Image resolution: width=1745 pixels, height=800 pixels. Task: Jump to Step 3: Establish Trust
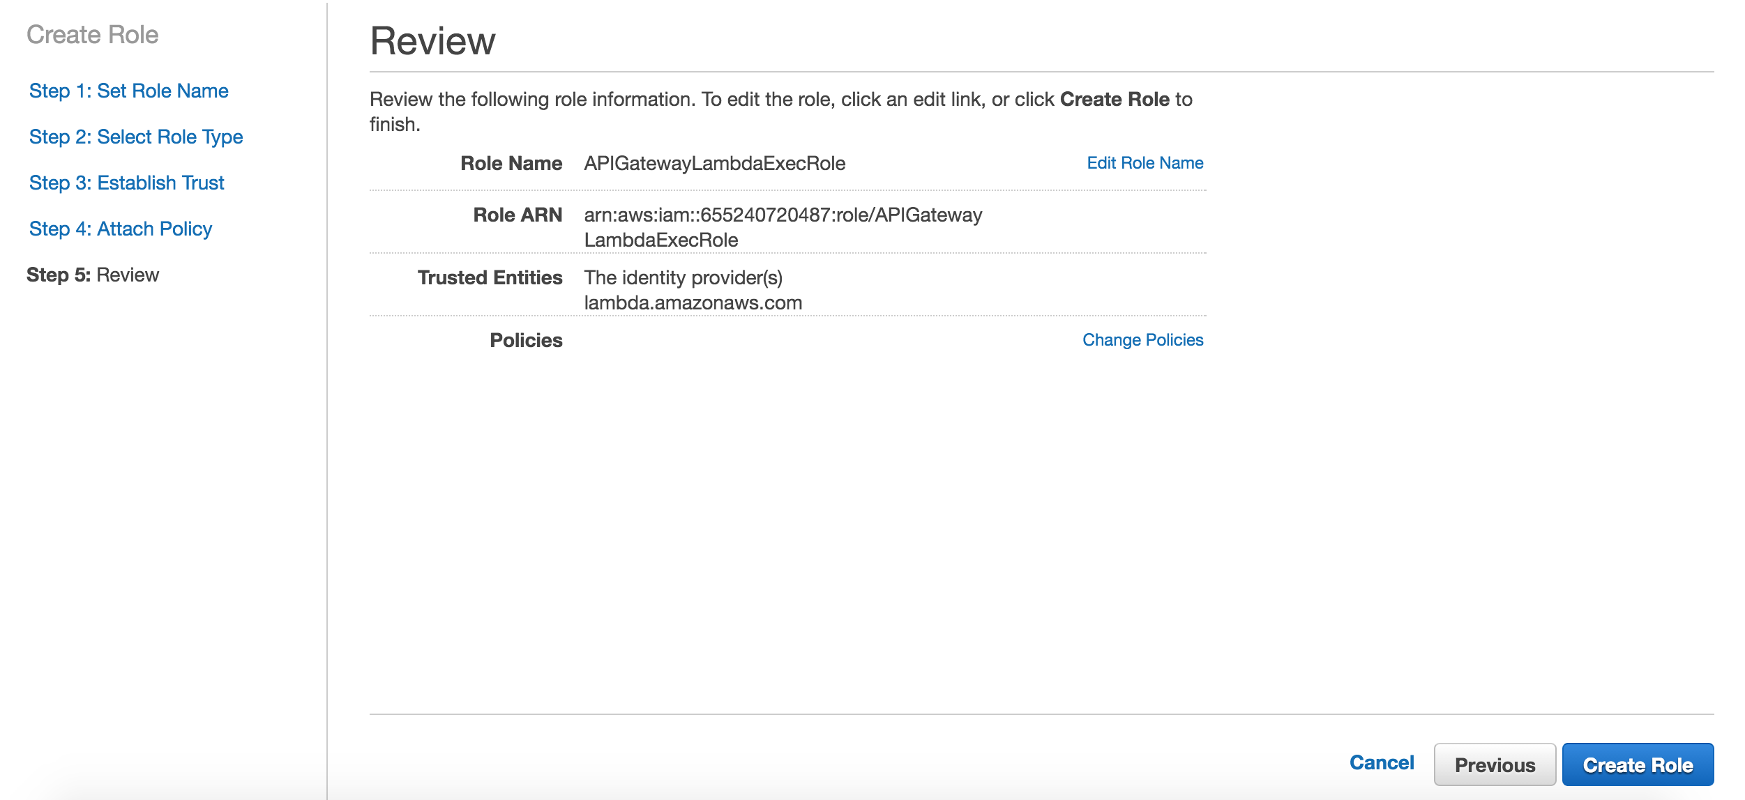click(126, 183)
